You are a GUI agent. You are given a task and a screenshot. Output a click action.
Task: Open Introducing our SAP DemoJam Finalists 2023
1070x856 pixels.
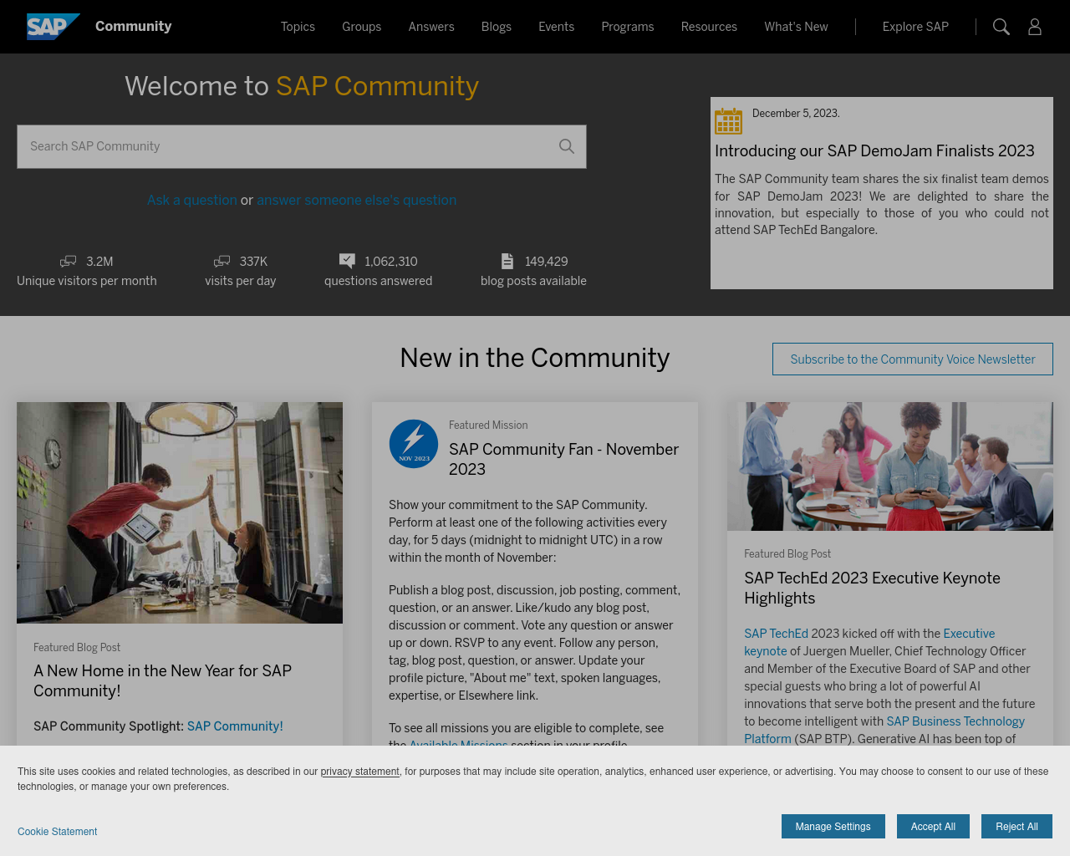click(x=874, y=150)
